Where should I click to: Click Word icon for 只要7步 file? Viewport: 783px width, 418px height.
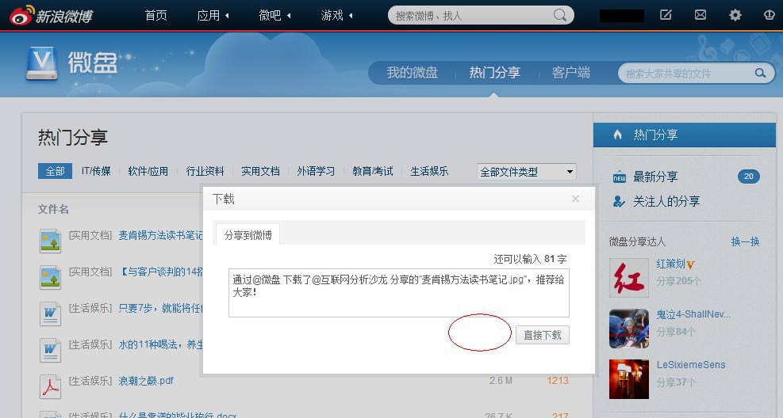51,313
